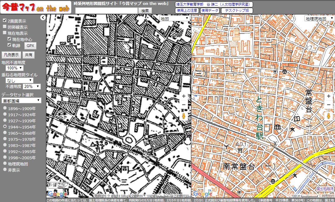Select the 1917～1924年 period
The height and width of the screenshot is (202, 335).
pyautogui.click(x=5, y=114)
